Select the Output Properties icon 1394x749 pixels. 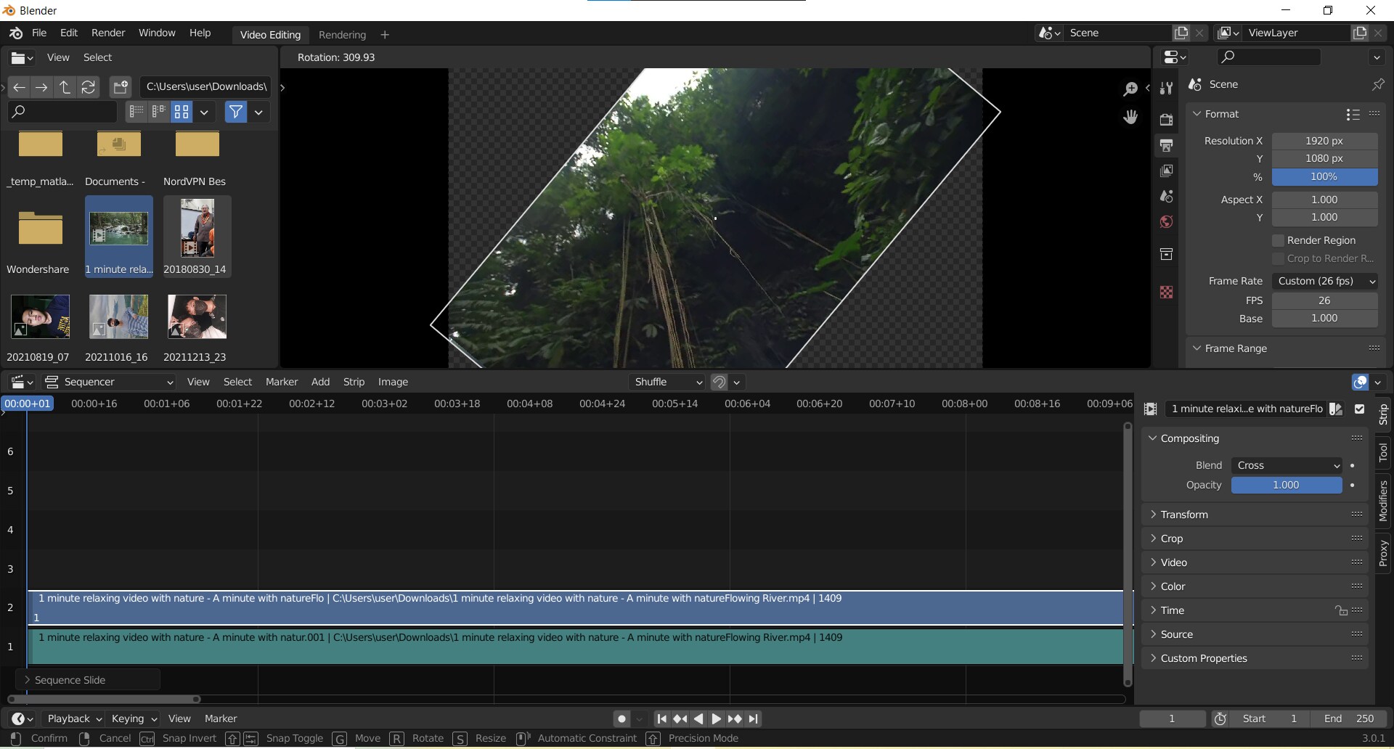point(1167,145)
